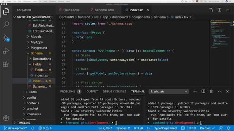Kill the terminal with trash icon
This screenshot has height=131, width=234.
[211, 91]
